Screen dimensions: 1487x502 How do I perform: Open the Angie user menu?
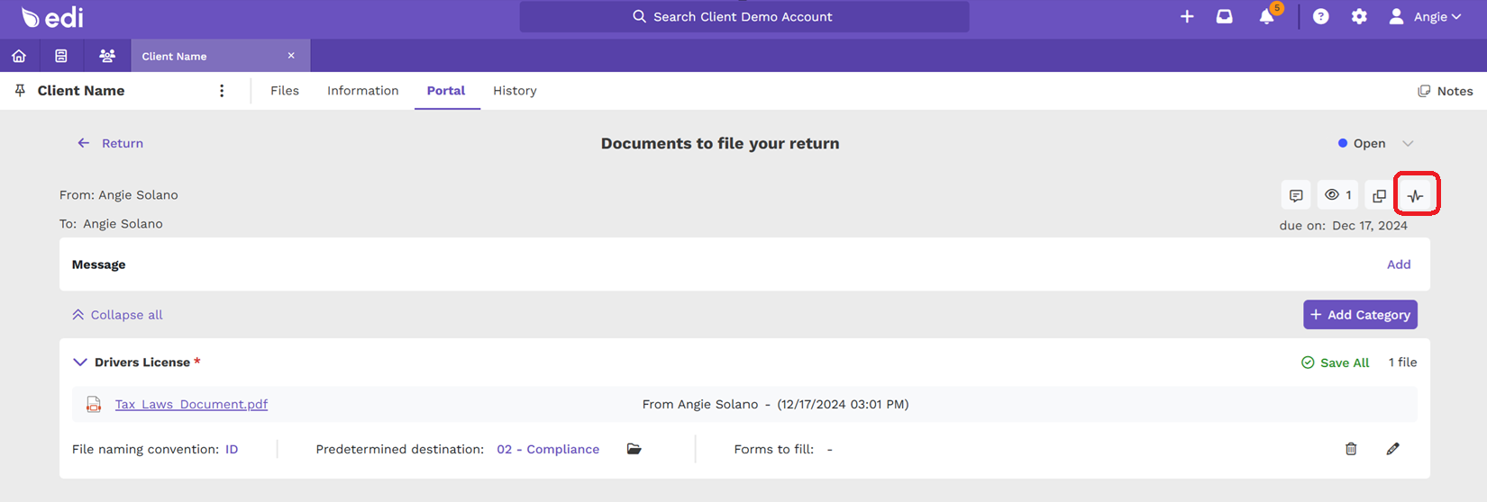[x=1425, y=16]
